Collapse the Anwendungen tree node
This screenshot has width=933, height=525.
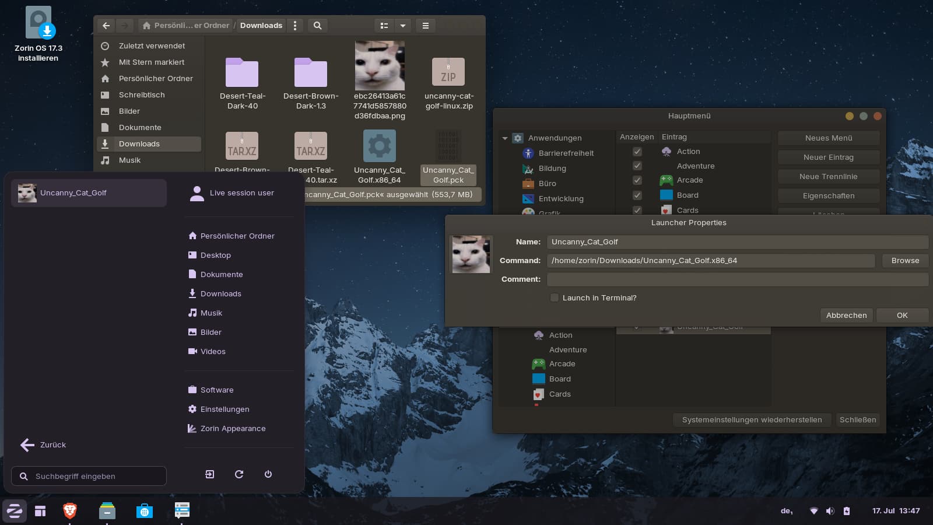pyautogui.click(x=505, y=138)
